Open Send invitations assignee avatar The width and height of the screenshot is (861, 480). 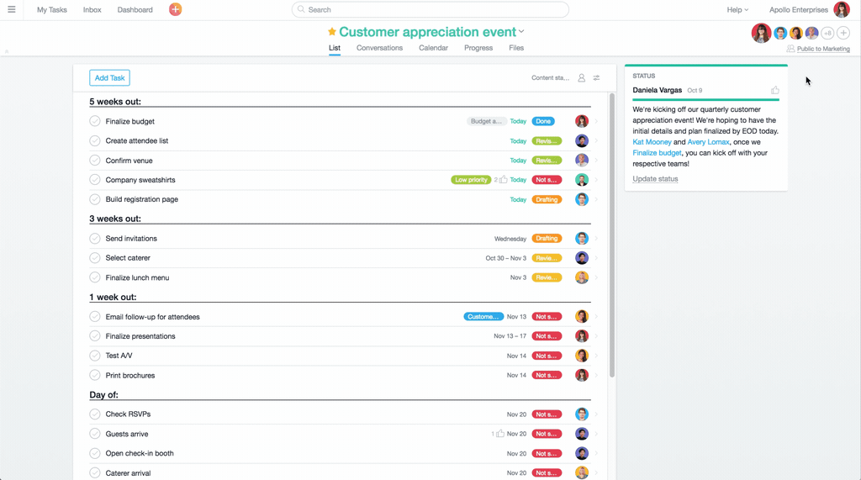click(582, 239)
